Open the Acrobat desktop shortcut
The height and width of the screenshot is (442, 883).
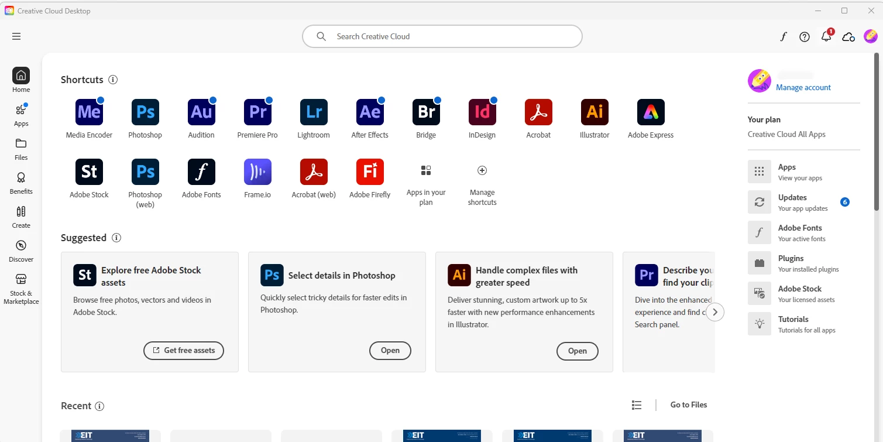[538, 112]
